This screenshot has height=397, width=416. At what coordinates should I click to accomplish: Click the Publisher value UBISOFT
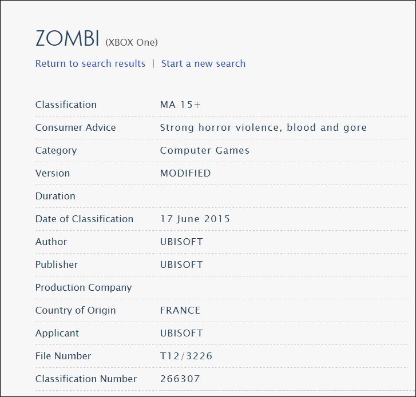pos(181,264)
